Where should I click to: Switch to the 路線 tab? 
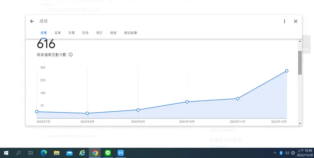point(113,33)
